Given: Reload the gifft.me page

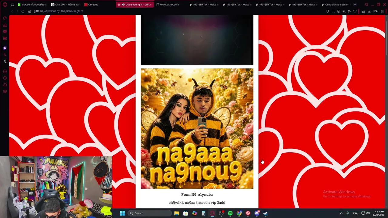Looking at the screenshot, I should click(x=23, y=11).
